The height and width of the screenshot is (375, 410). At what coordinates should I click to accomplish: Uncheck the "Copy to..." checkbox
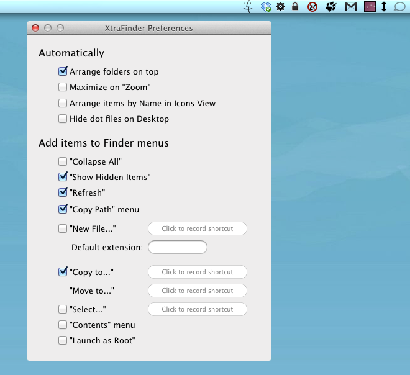(63, 272)
